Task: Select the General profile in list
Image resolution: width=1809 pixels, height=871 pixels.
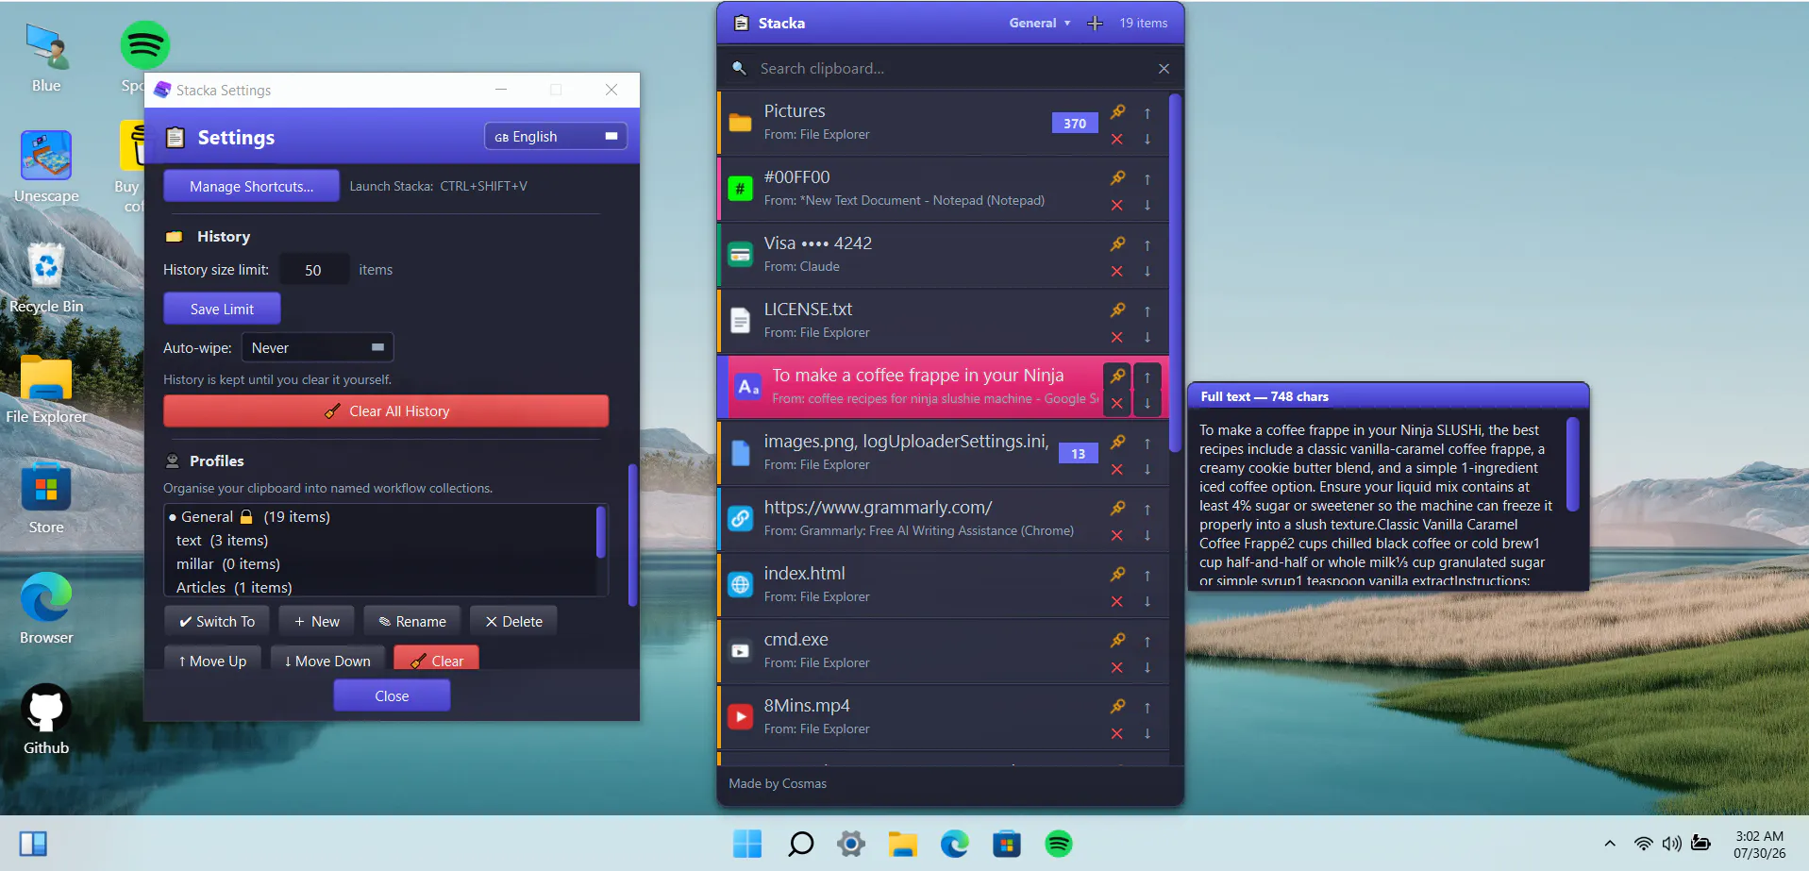Action: click(381, 517)
